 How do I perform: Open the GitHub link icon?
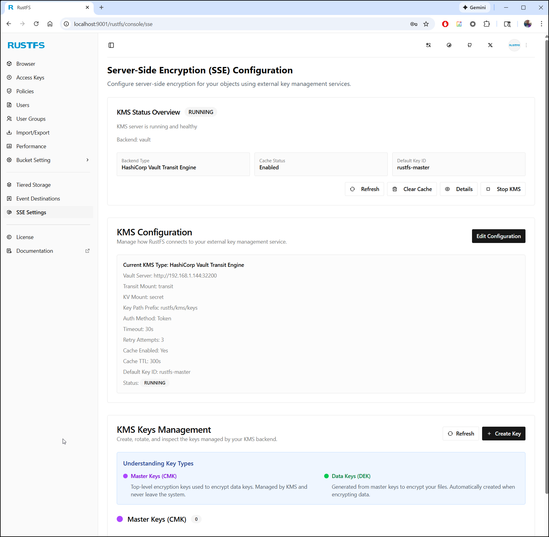coord(470,45)
